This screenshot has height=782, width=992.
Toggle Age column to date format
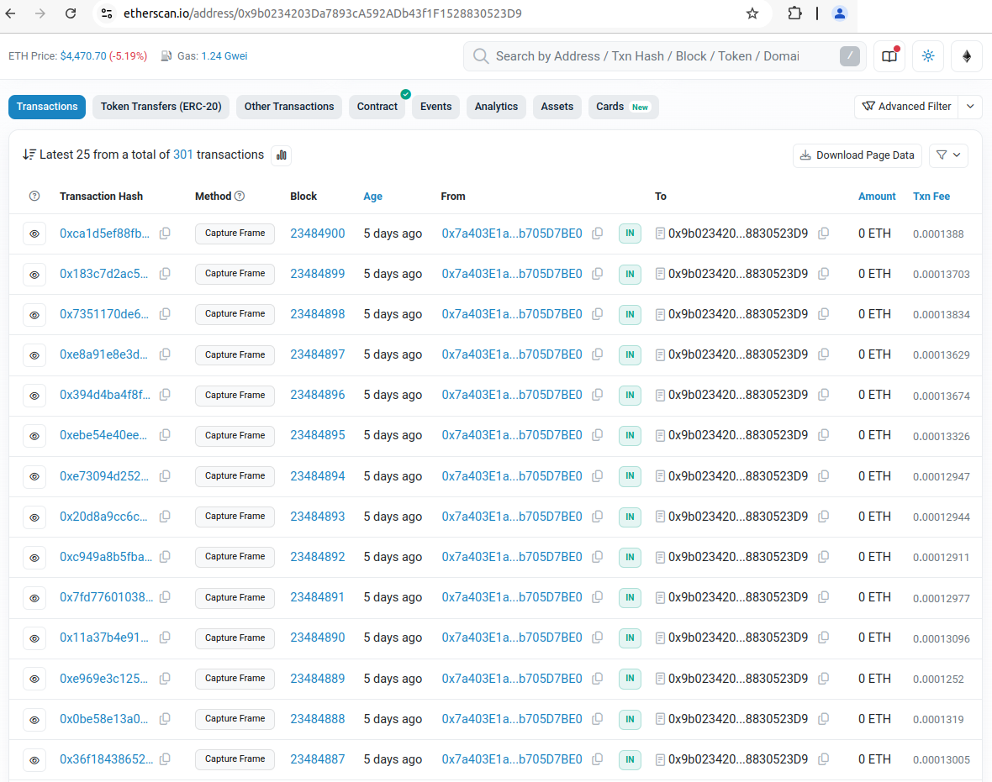pyautogui.click(x=372, y=196)
